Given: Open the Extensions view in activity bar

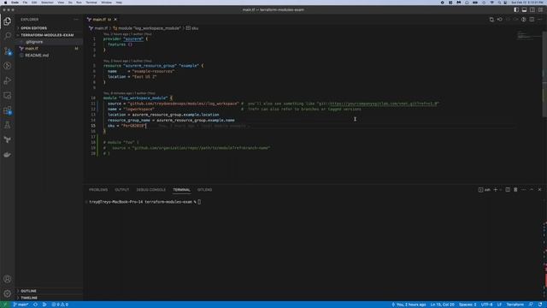Looking at the screenshot, I should (x=8, y=110).
